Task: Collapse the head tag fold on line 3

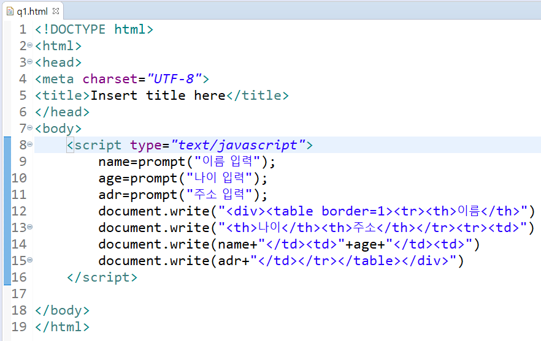Action: coord(29,62)
